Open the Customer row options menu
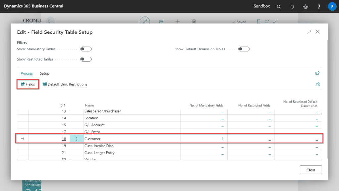The height and width of the screenshot is (191, 339). point(76,139)
